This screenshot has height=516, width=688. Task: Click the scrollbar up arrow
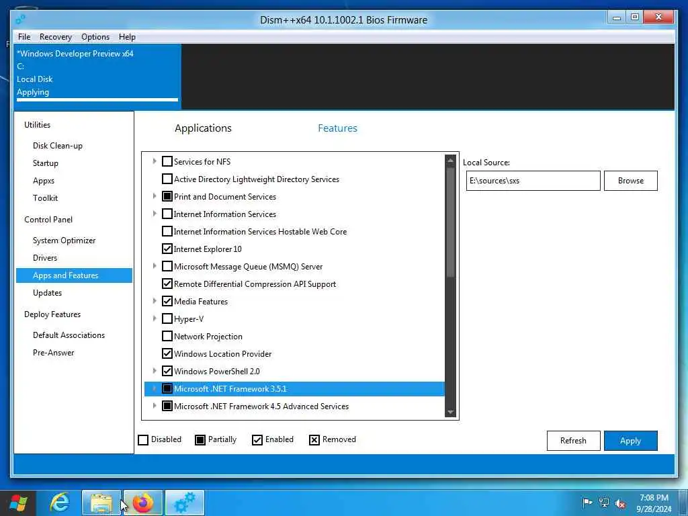[450, 161]
